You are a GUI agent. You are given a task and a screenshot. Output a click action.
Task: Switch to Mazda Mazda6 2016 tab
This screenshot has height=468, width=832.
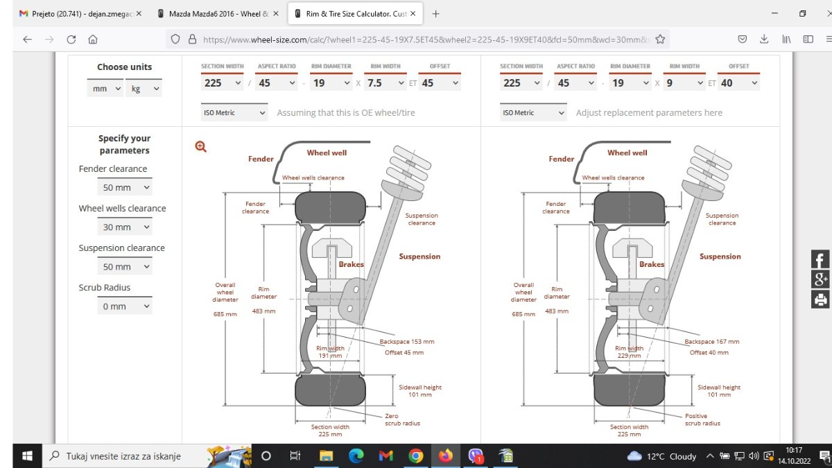pos(218,13)
